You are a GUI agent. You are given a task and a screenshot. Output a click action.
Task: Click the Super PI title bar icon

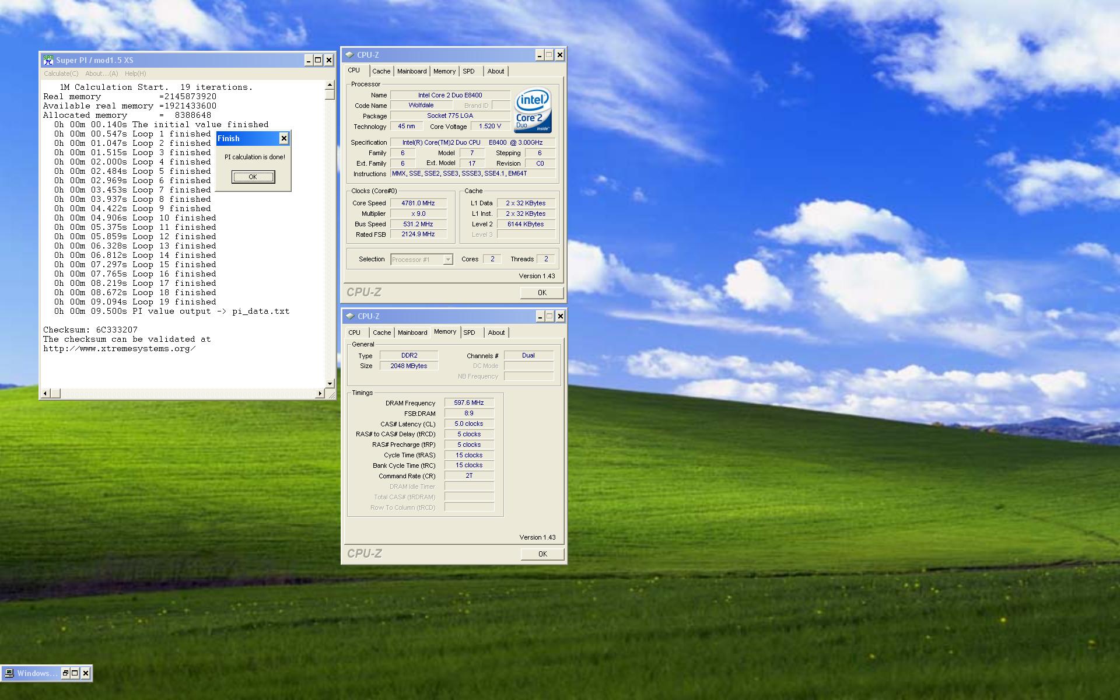coord(48,60)
